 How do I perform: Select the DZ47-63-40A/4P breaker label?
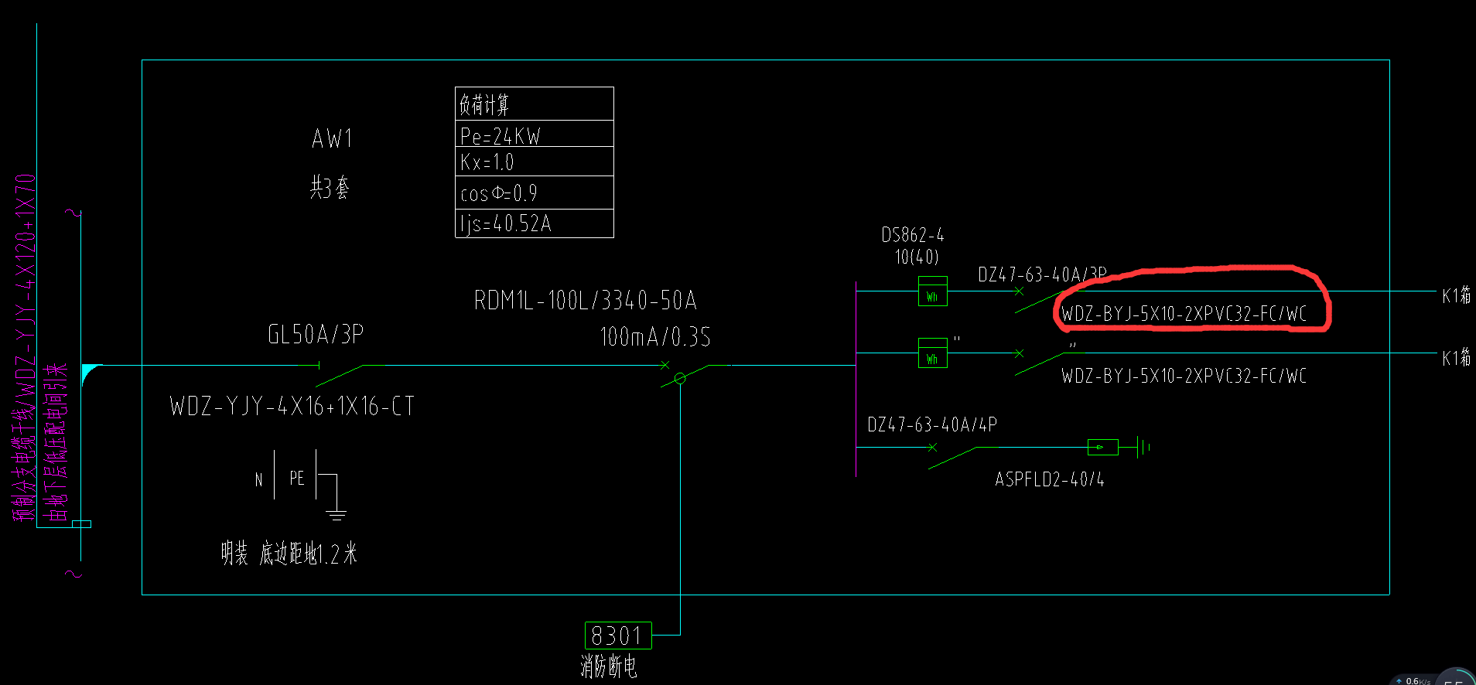932,424
